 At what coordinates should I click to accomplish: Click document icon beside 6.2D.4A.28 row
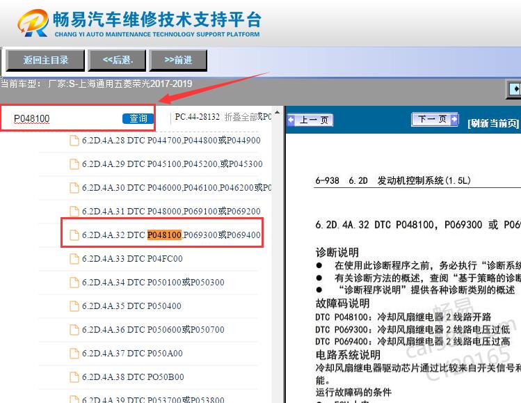pos(74,141)
